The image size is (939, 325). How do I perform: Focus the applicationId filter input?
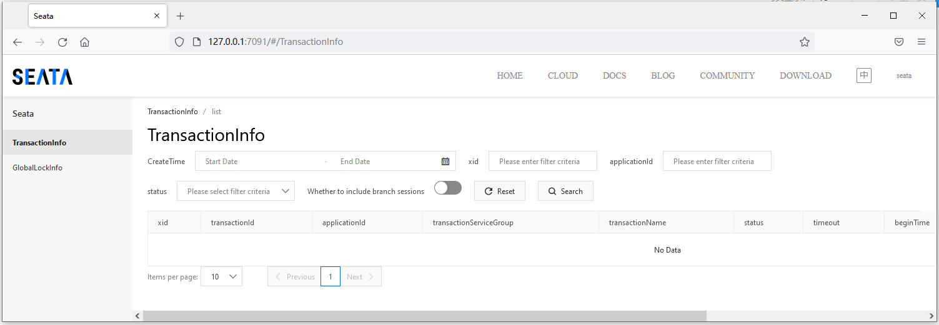[717, 161]
